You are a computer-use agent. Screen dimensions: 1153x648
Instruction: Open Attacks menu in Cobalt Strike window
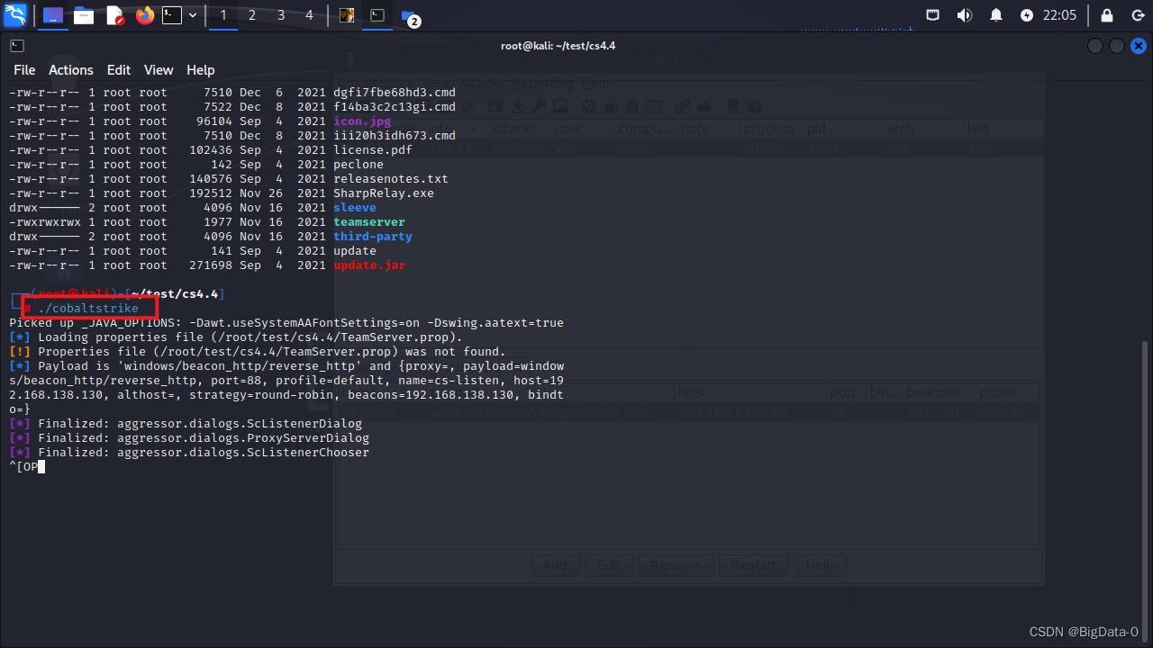pos(482,83)
